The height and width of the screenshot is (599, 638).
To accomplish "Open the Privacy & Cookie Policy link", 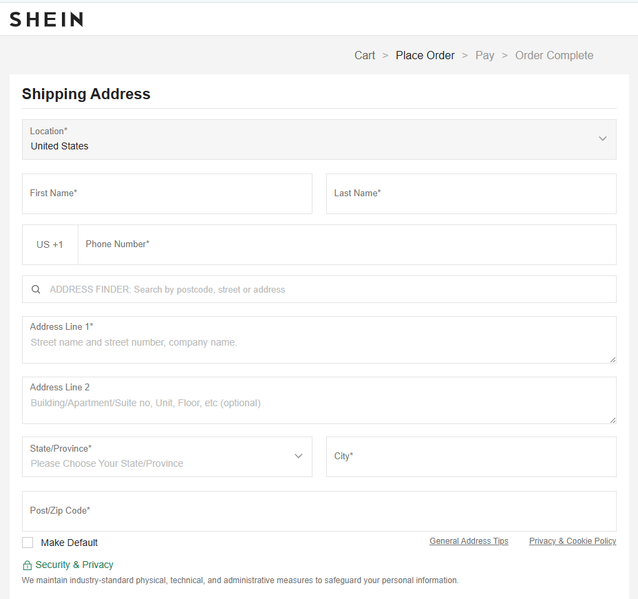I will (573, 541).
